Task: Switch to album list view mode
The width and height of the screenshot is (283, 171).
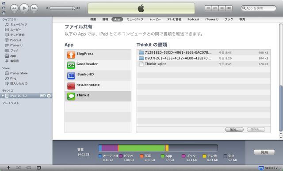Action: tap(215, 8)
